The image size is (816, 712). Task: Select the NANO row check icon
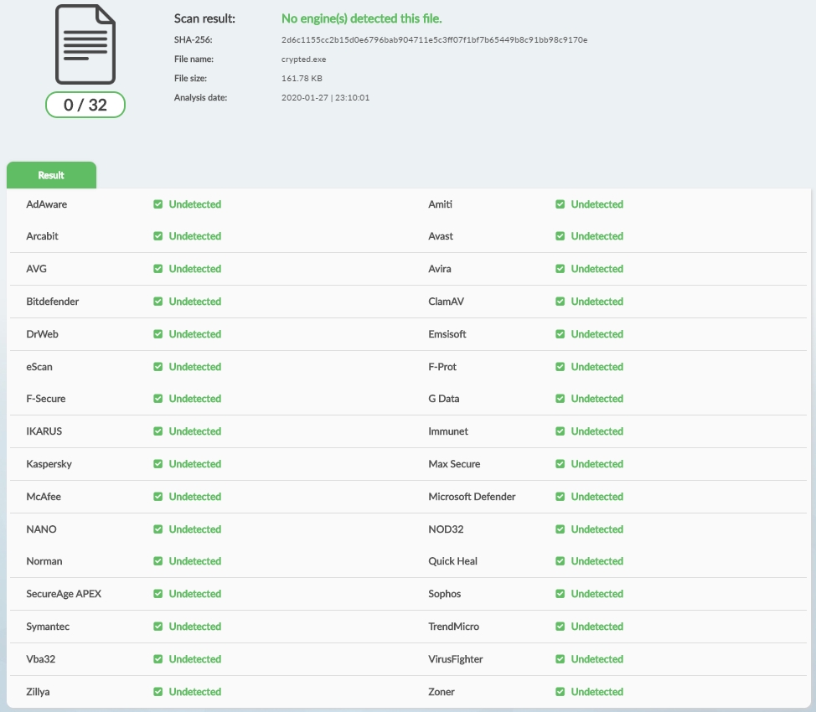(x=158, y=529)
